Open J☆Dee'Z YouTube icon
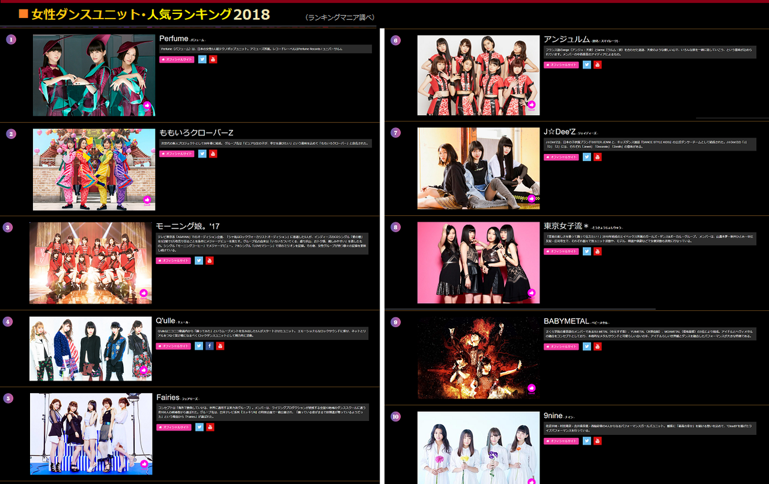This screenshot has width=769, height=484. click(x=598, y=157)
